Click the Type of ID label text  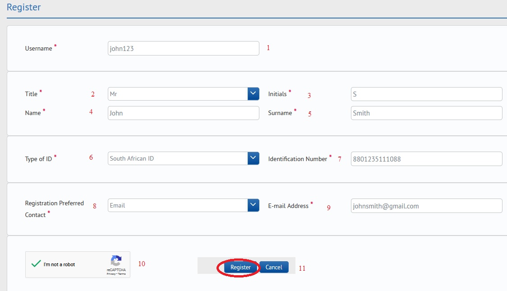point(38,159)
